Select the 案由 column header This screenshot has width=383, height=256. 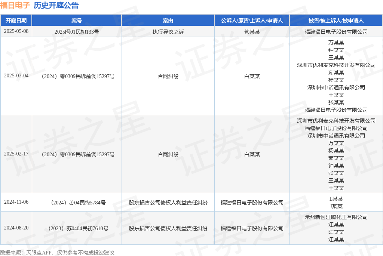click(168, 21)
